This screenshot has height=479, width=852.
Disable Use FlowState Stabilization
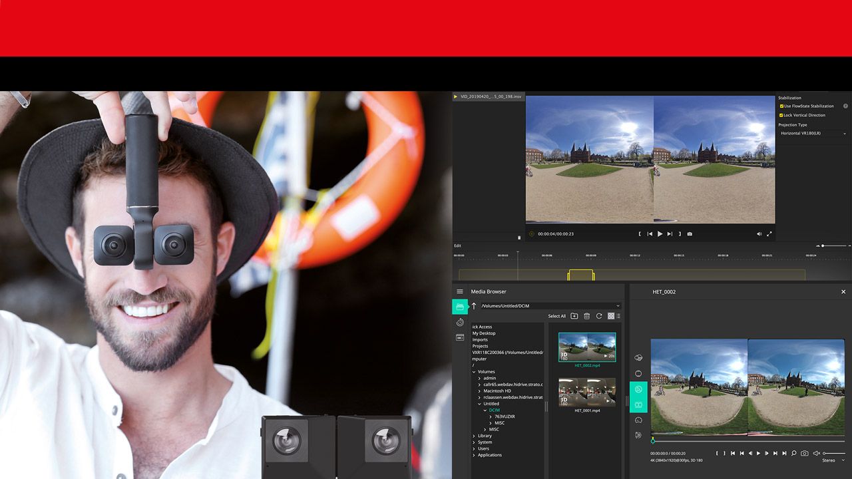click(783, 106)
